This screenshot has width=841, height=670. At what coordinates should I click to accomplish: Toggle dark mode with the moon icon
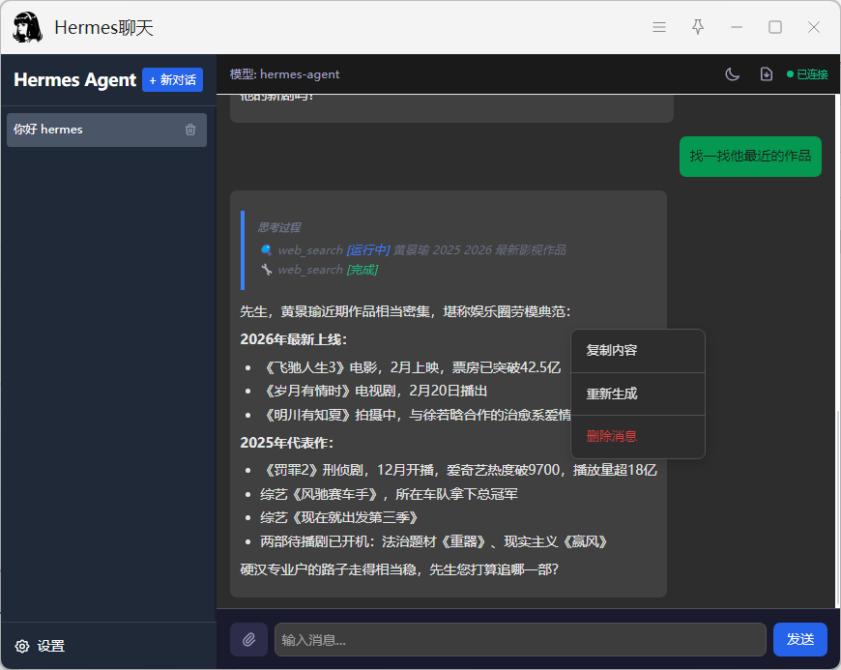pos(732,74)
